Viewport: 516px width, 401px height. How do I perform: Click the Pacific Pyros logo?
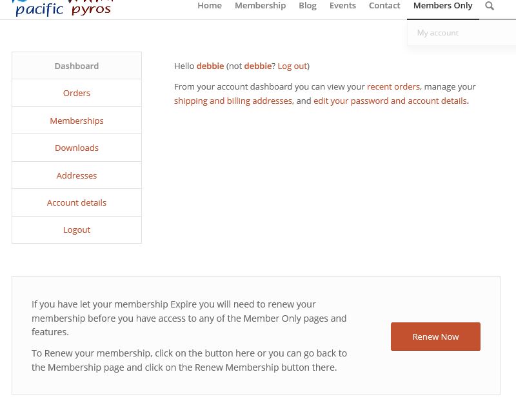click(x=63, y=8)
